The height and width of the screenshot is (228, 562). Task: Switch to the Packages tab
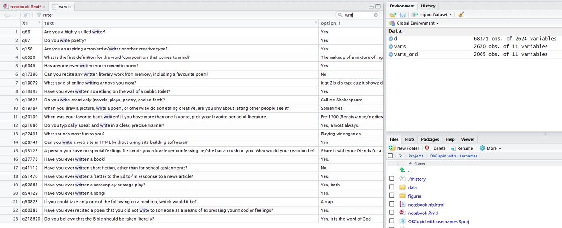point(430,139)
